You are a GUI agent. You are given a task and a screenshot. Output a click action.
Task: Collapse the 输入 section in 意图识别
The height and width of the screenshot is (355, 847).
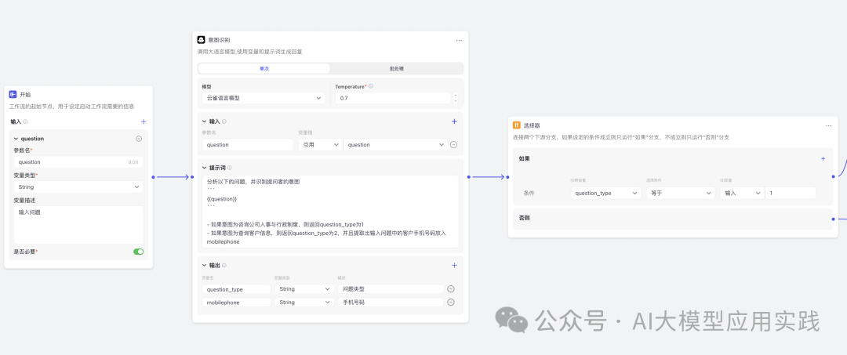point(204,122)
